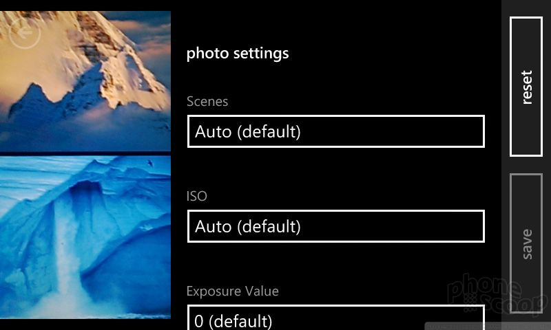This screenshot has width=551, height=330.
Task: Click the "Auto (default)" text under ISO
Action: pos(248,227)
